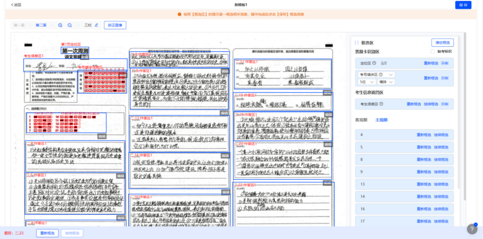Click the blue 保存 button
This screenshot has height=239, width=483.
coord(463,5)
